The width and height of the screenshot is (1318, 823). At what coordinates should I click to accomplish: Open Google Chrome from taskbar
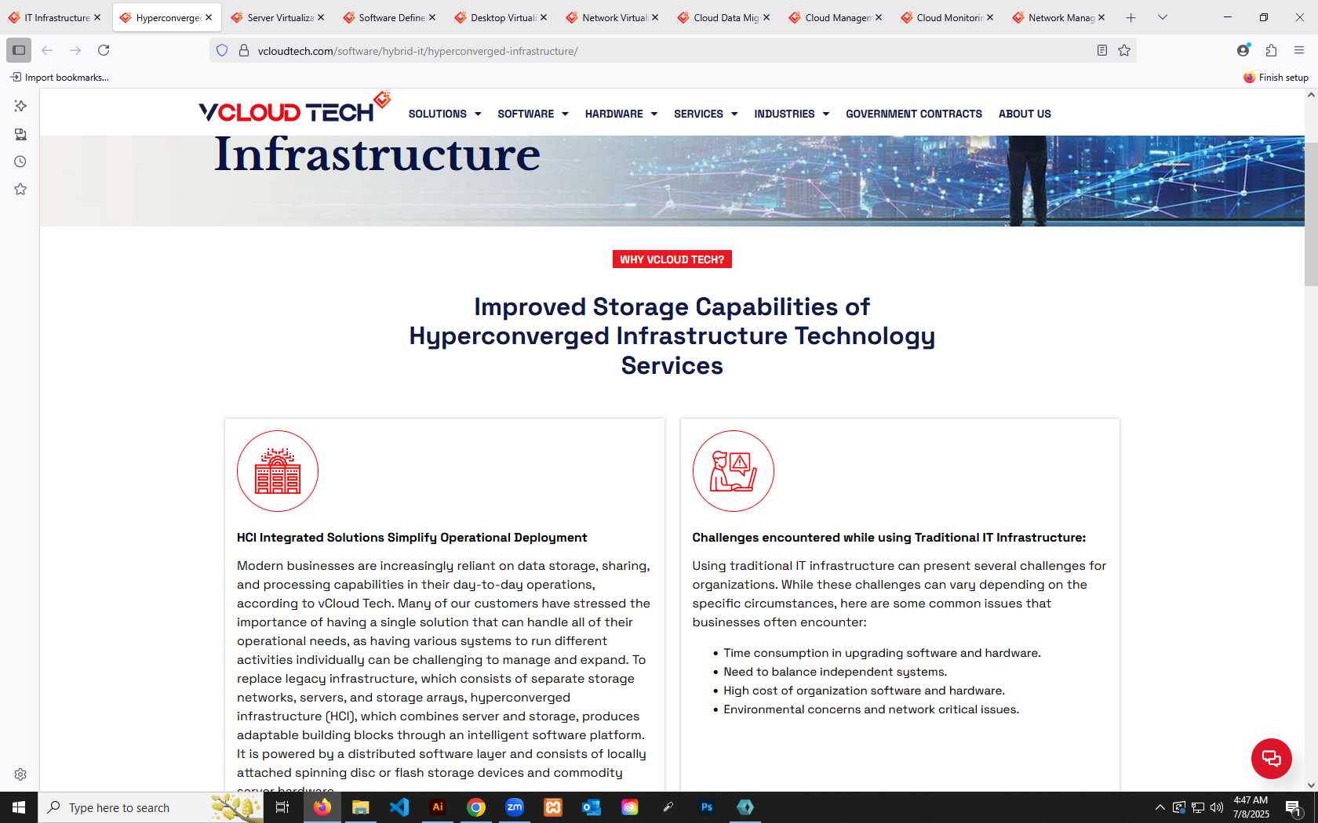476,807
